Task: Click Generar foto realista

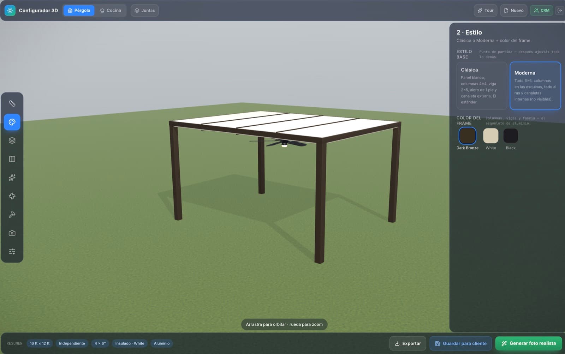Action: 529,343
